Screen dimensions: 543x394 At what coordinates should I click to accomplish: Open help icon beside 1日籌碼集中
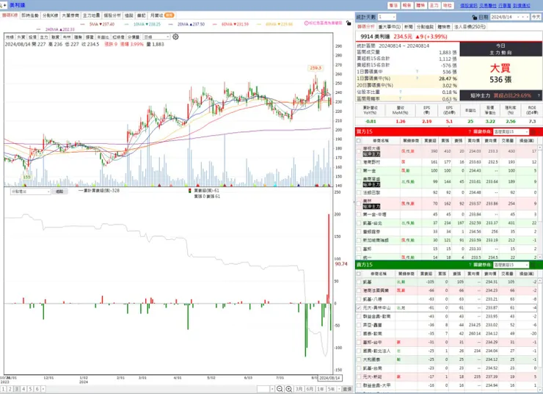click(417, 72)
